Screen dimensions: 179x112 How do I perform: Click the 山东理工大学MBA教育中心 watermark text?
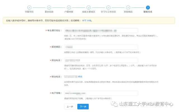tap(146, 104)
